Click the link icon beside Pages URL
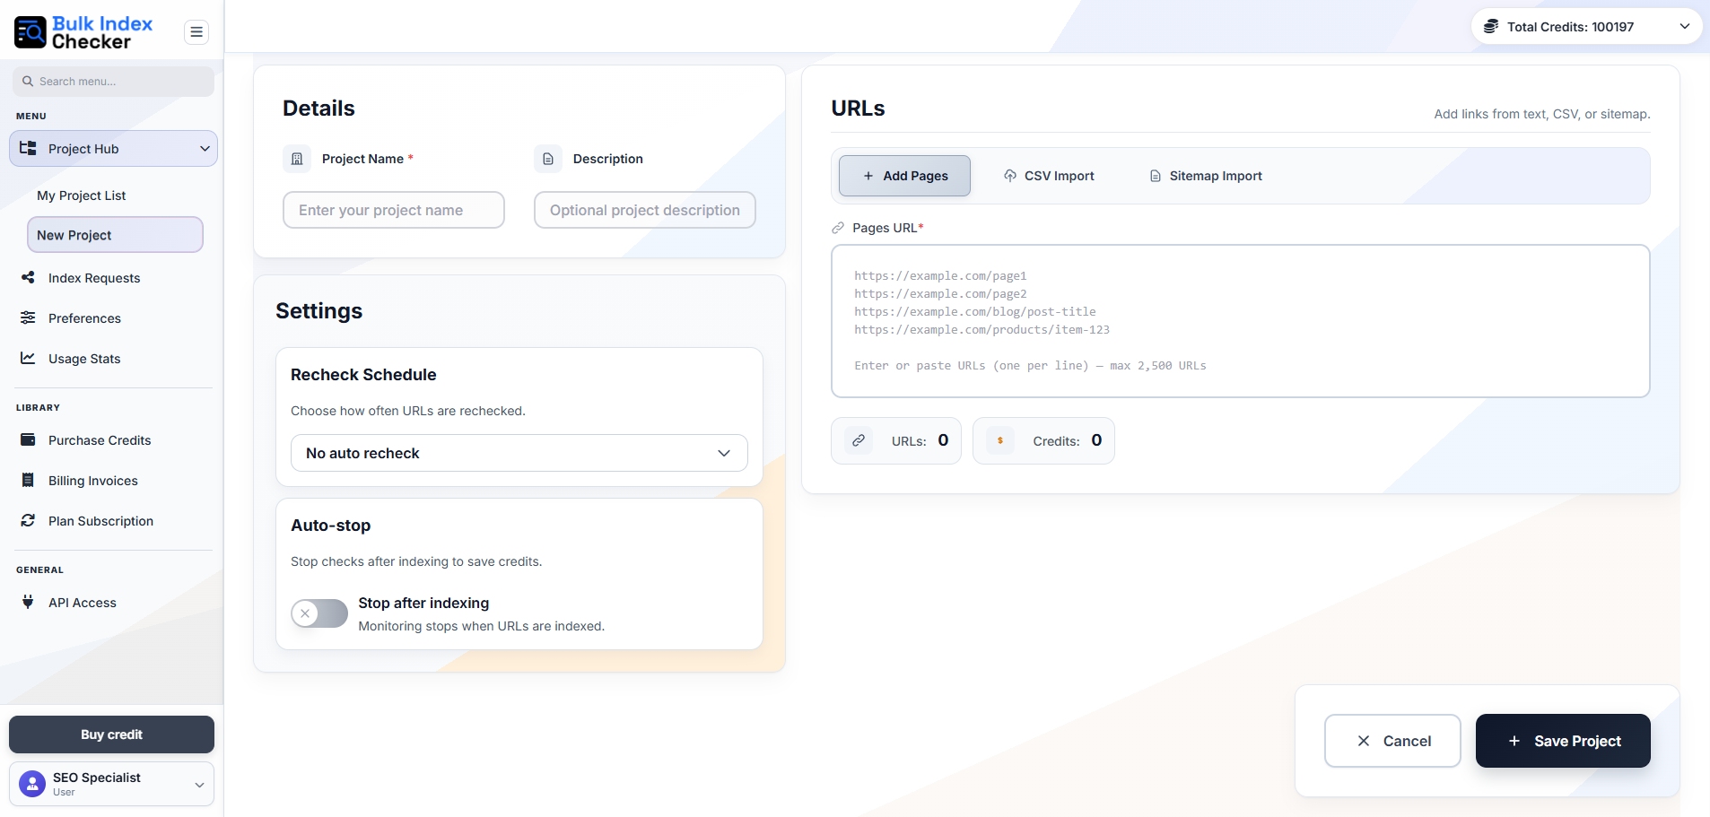1710x817 pixels. coord(838,228)
